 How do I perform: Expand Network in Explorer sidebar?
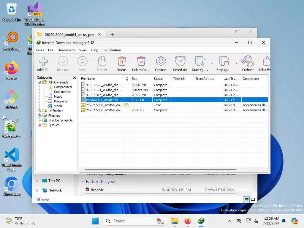click(x=37, y=190)
